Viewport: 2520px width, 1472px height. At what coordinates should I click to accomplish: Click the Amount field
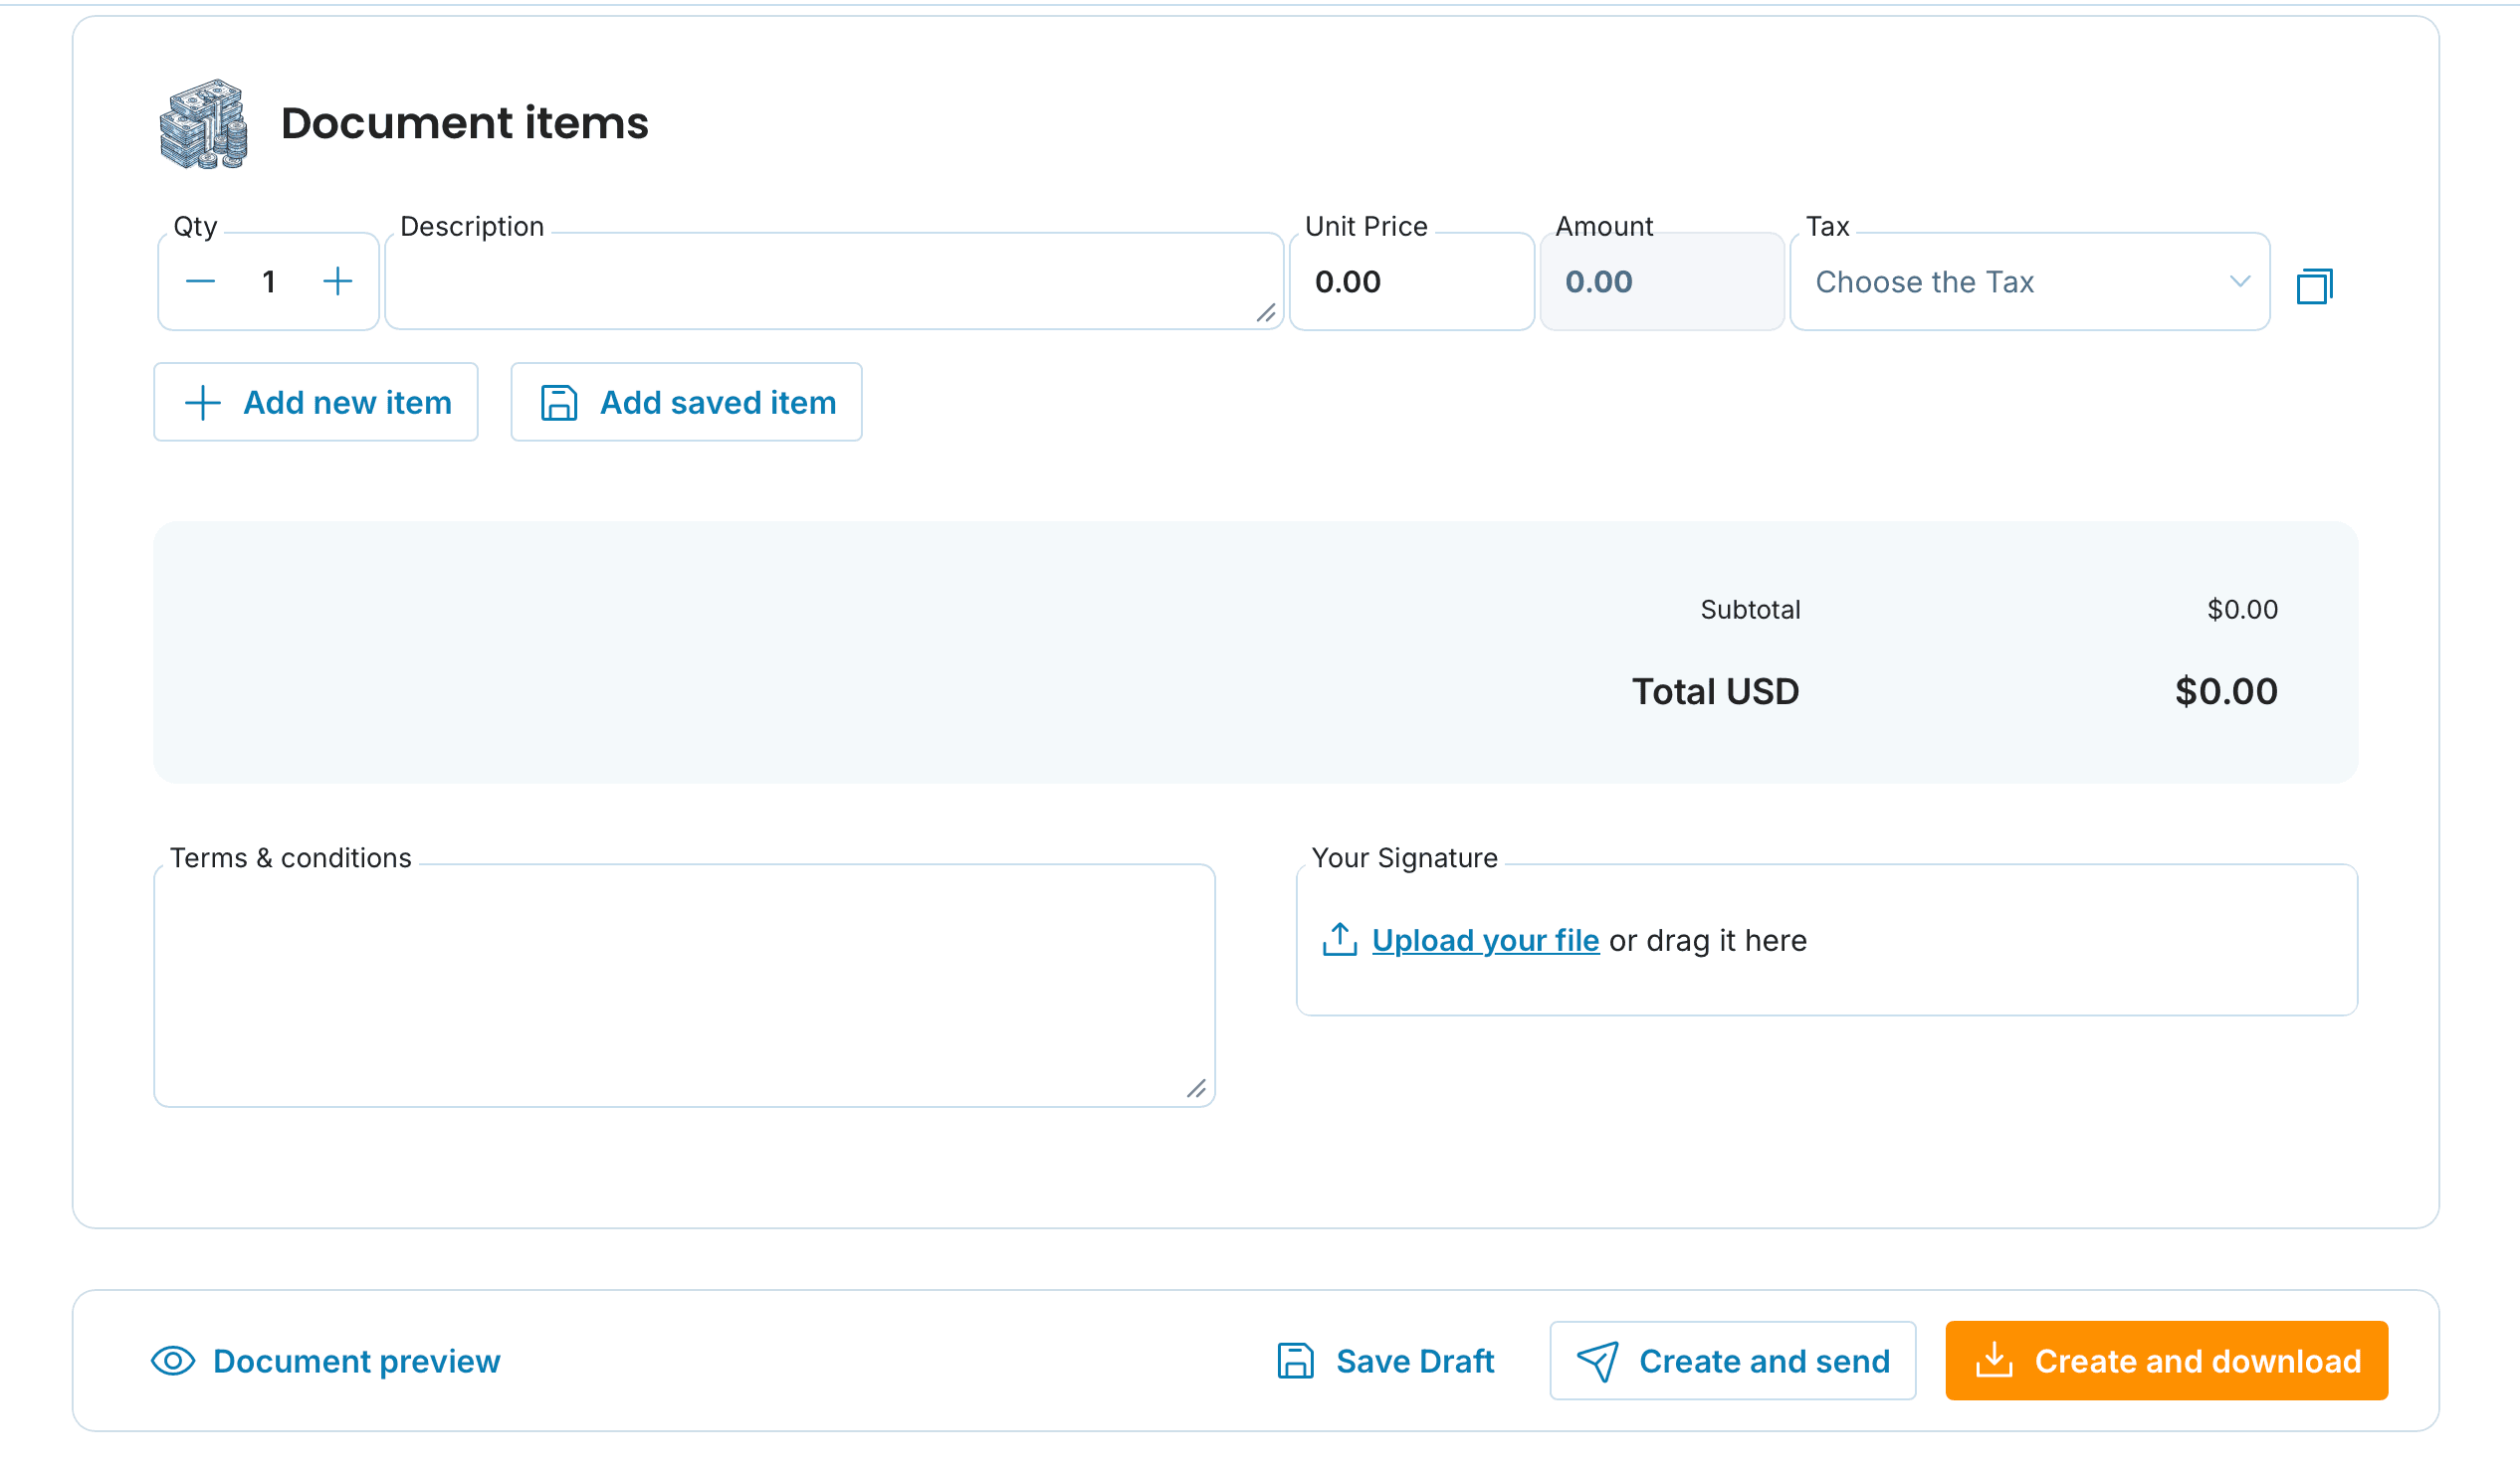pos(1661,281)
